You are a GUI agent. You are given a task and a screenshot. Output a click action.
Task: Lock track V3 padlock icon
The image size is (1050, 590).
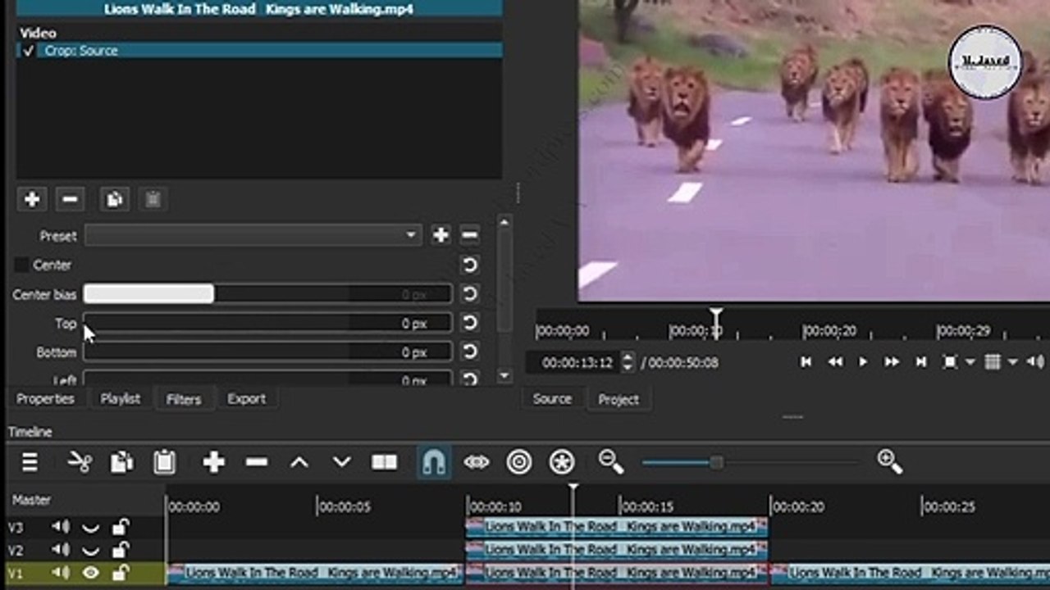coord(121,526)
